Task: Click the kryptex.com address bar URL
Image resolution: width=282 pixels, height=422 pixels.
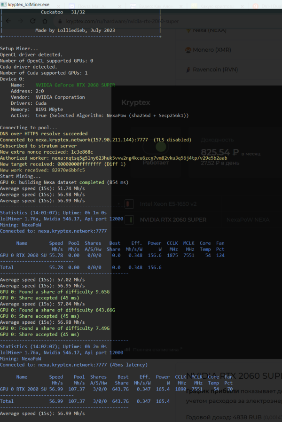Action: tap(122, 21)
